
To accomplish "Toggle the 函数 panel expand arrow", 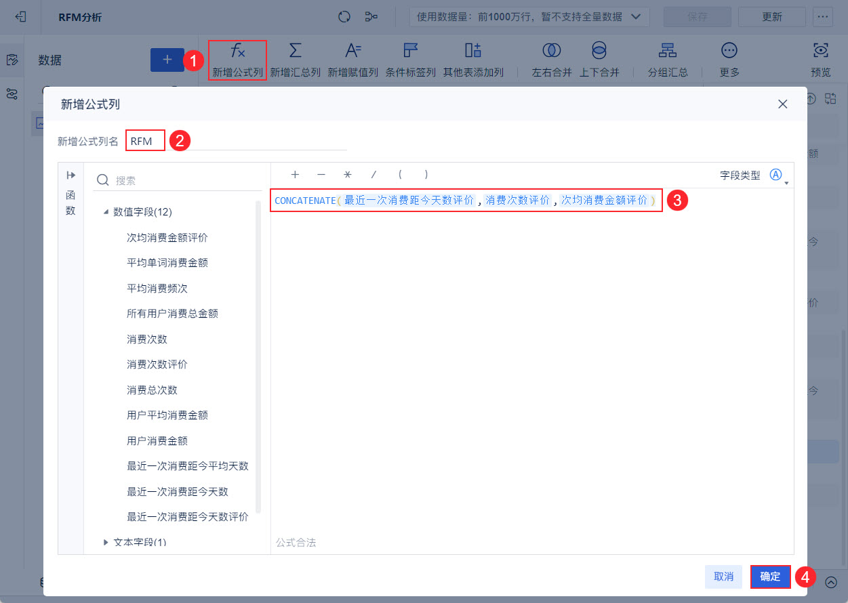I will pyautogui.click(x=70, y=175).
